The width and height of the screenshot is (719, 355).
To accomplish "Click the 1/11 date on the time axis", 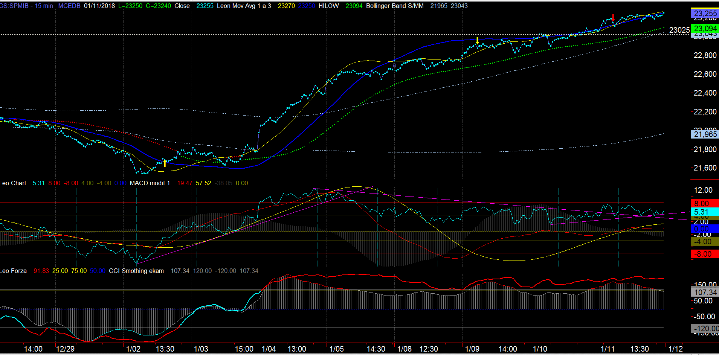I will coord(608,349).
